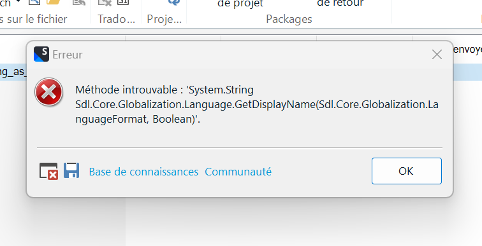Click the document with X ribbon icon
Screen dimensions: 482x246
click(x=105, y=3)
